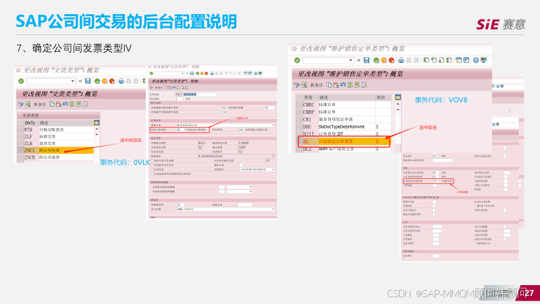
Task: Select the ZLR 退货交货 row
Action: (55, 143)
